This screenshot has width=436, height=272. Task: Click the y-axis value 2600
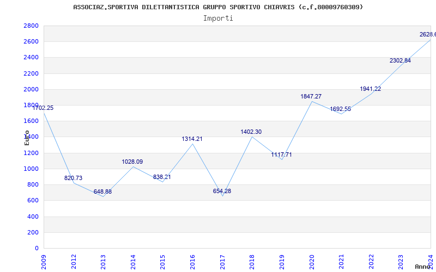point(31,42)
